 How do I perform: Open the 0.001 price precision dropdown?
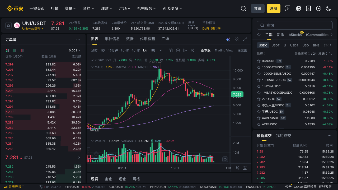click(x=74, y=50)
